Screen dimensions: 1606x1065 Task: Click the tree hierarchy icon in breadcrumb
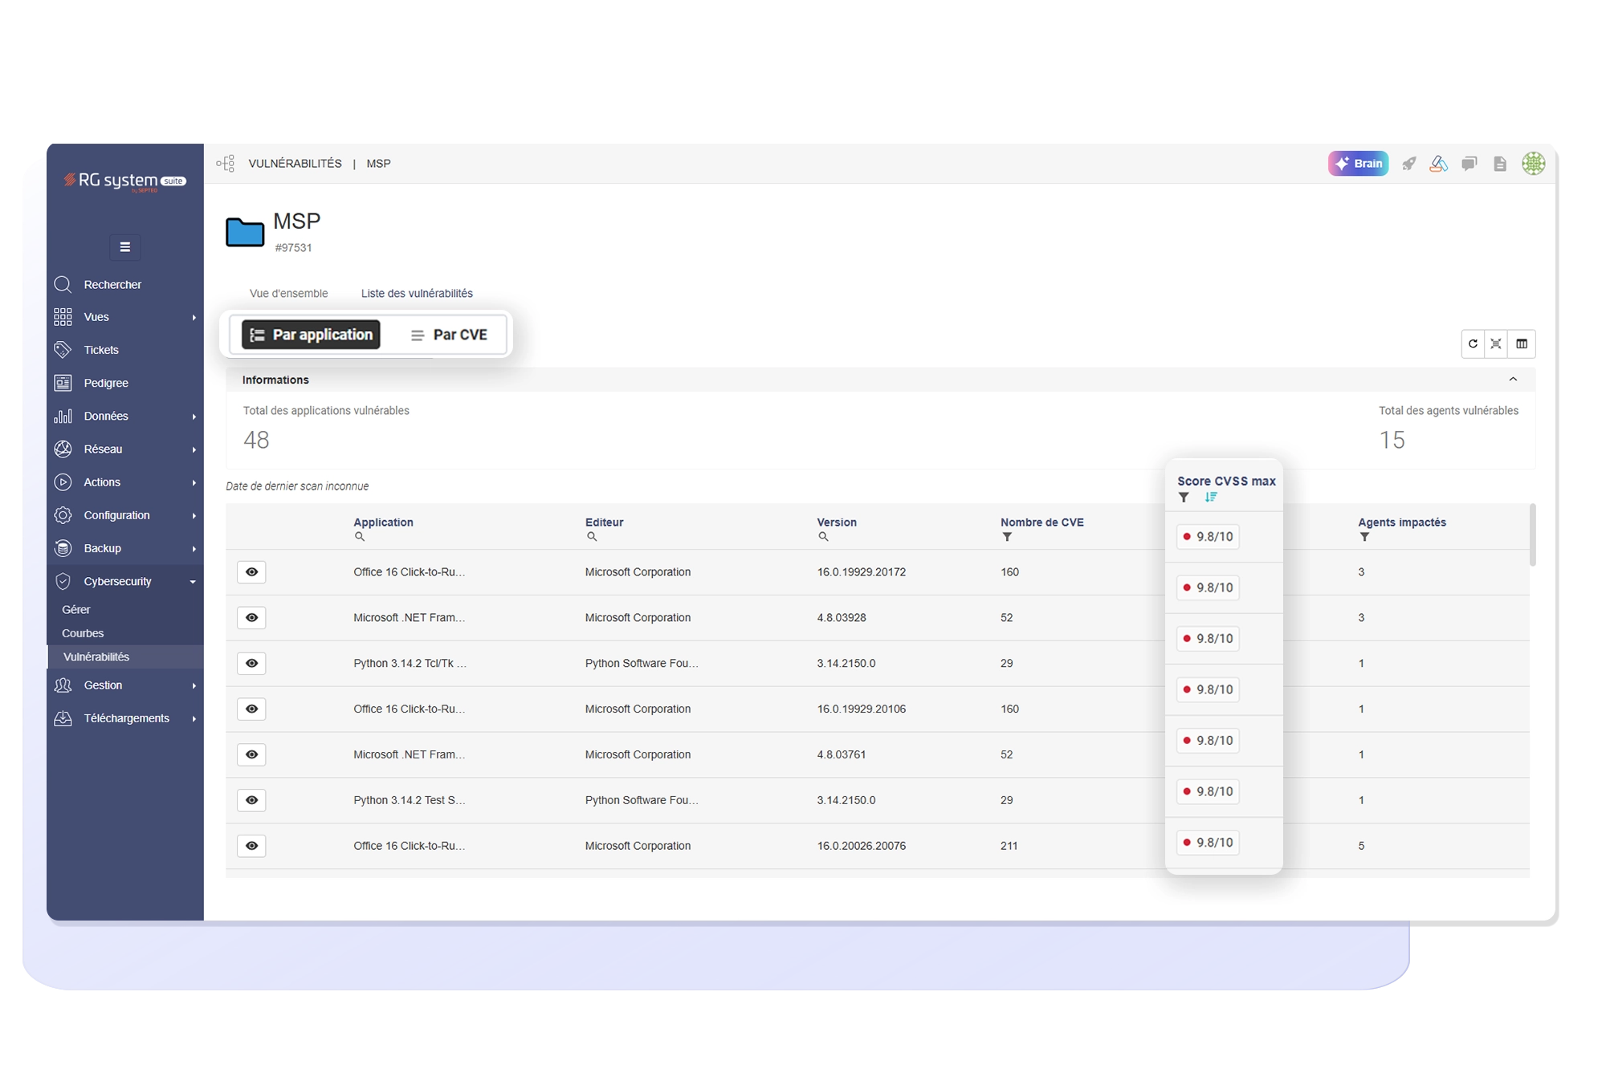(226, 164)
